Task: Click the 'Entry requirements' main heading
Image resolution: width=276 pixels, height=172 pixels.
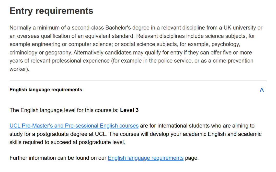Action: (x=51, y=11)
